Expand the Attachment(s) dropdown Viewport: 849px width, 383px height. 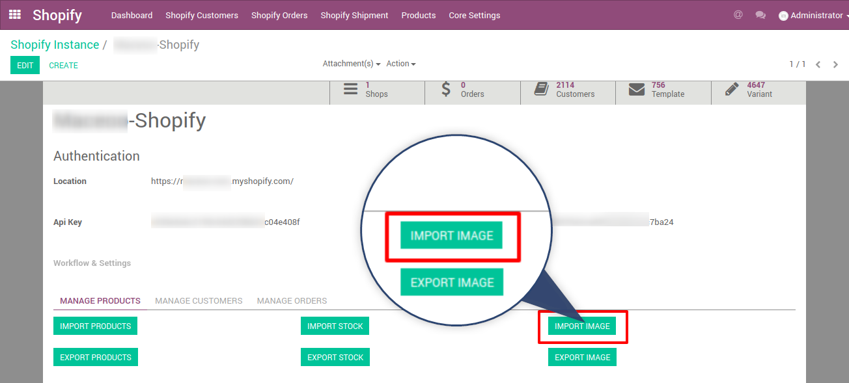click(x=352, y=64)
